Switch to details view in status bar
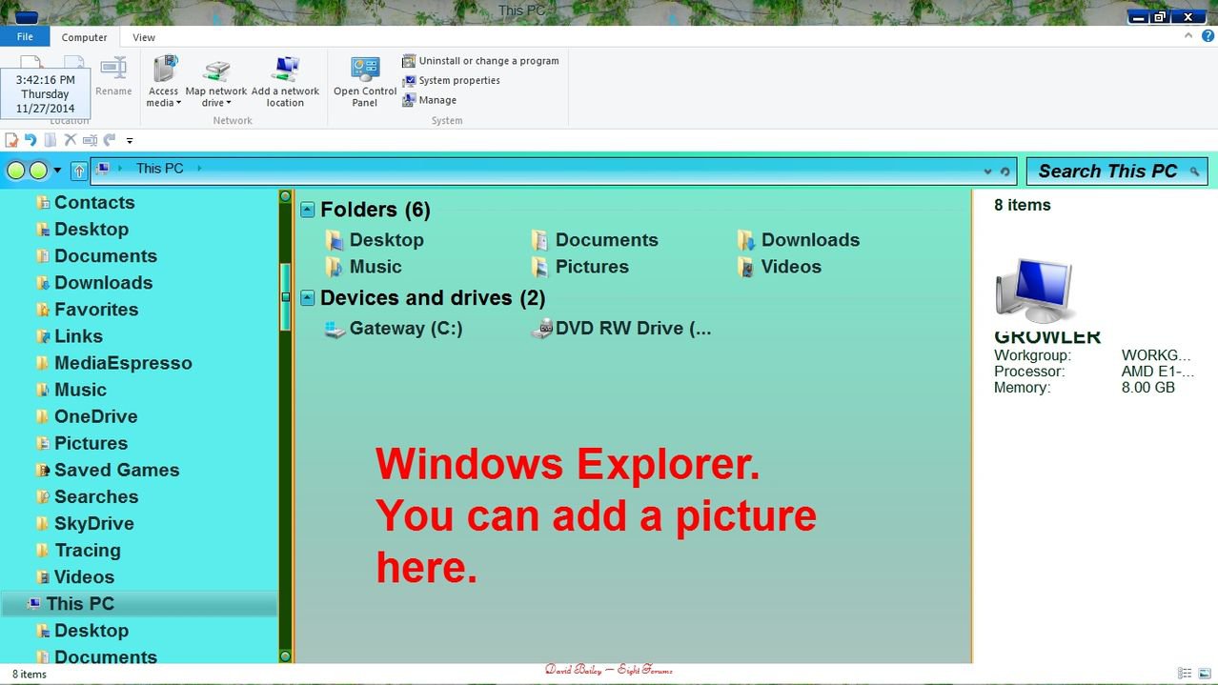This screenshot has height=685, width=1218. pyautogui.click(x=1185, y=674)
